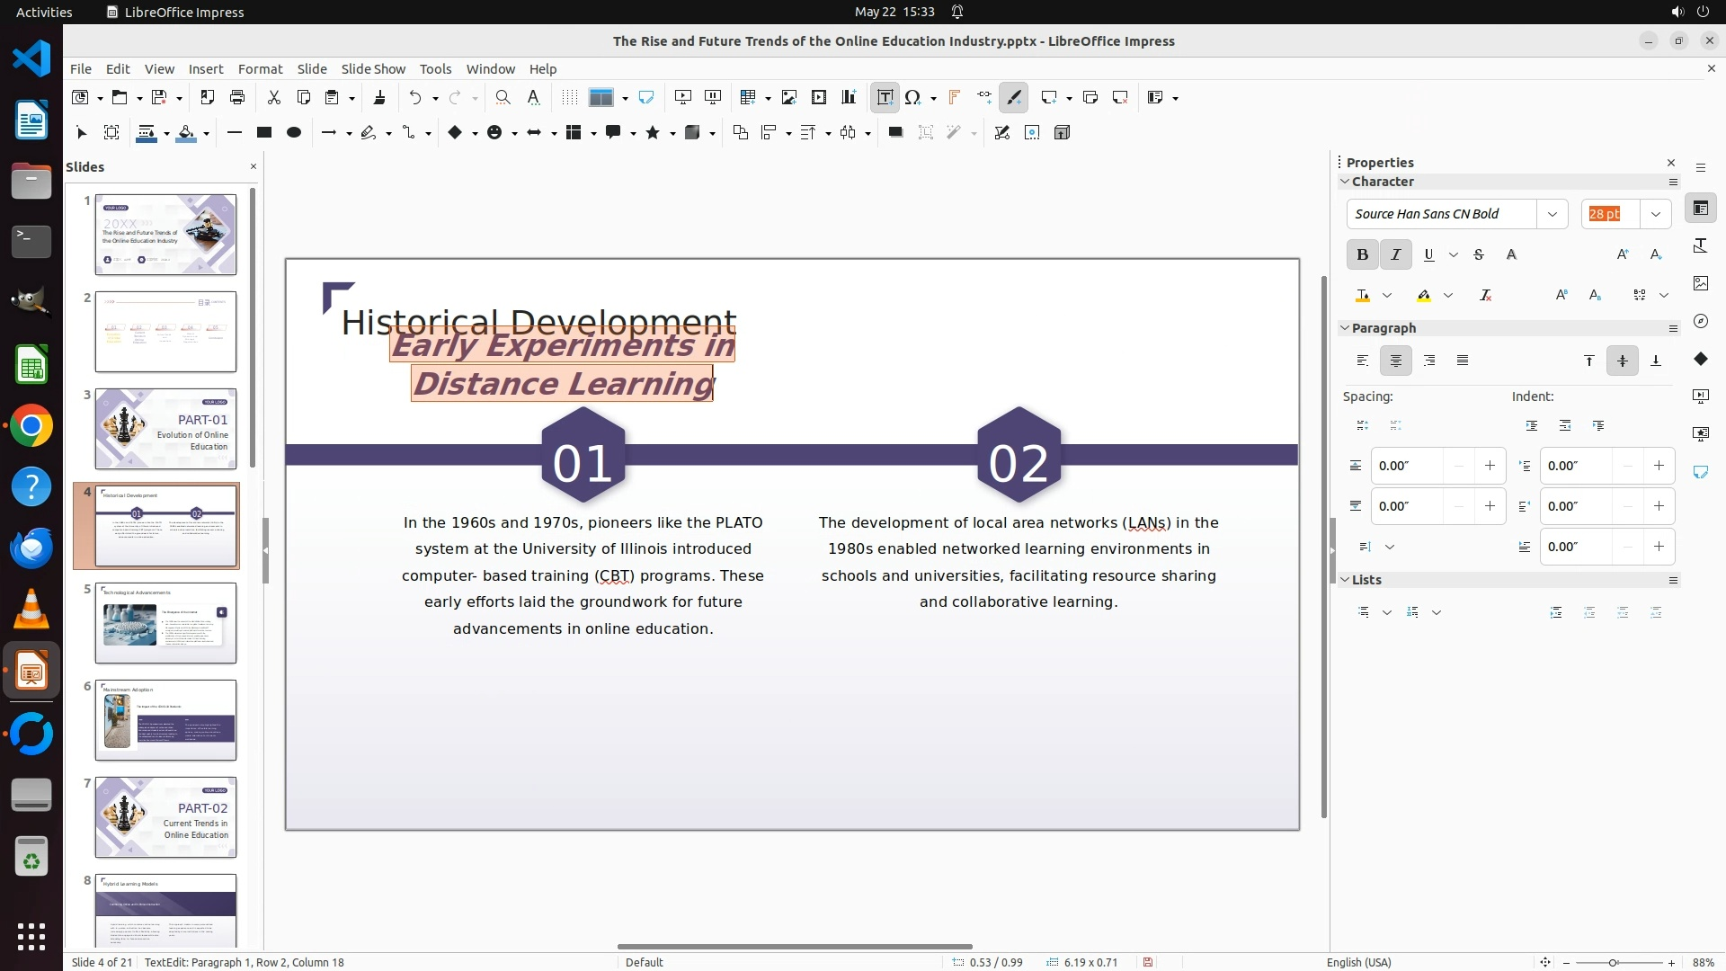Toggle Bold formatting in Character panel
1726x971 pixels.
point(1362,254)
